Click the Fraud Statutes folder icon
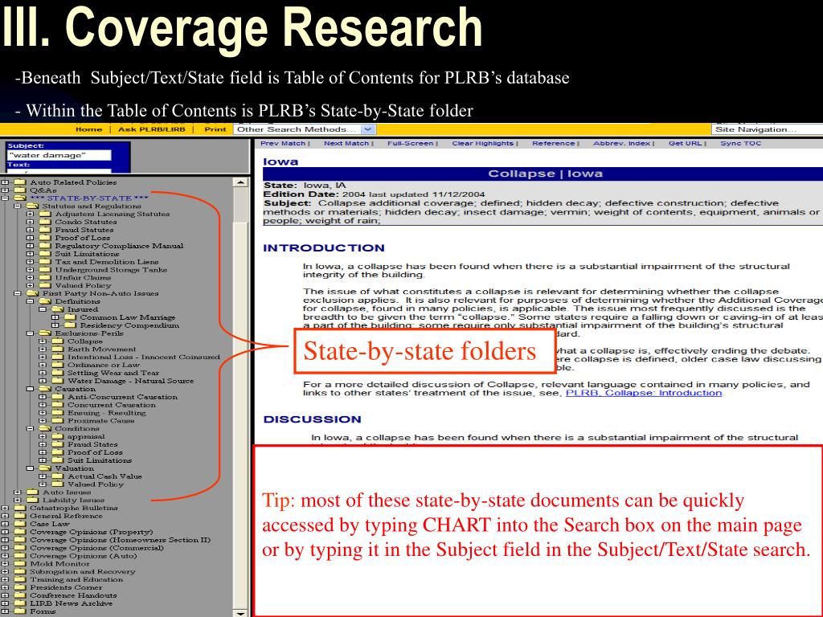The image size is (823, 617). tap(45, 229)
